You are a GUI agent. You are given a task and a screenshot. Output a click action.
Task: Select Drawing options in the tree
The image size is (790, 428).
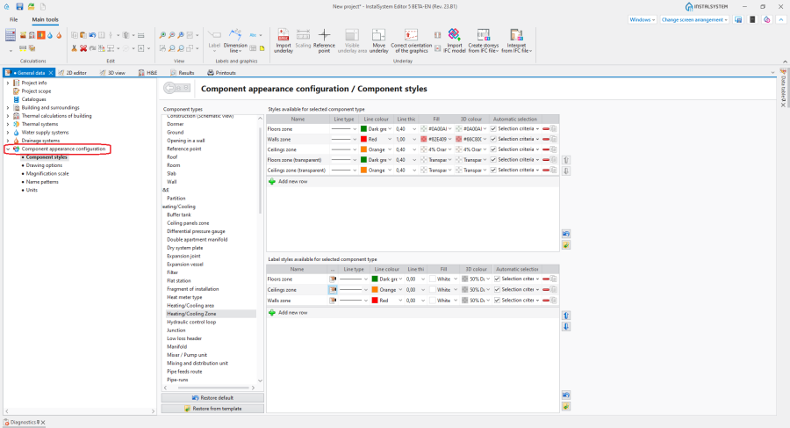45,165
